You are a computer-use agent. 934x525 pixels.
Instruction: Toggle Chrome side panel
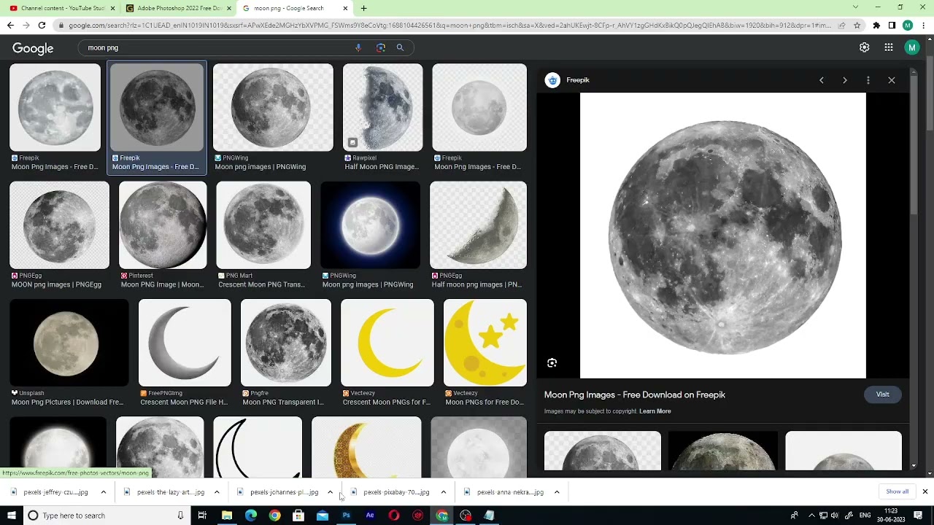click(892, 25)
